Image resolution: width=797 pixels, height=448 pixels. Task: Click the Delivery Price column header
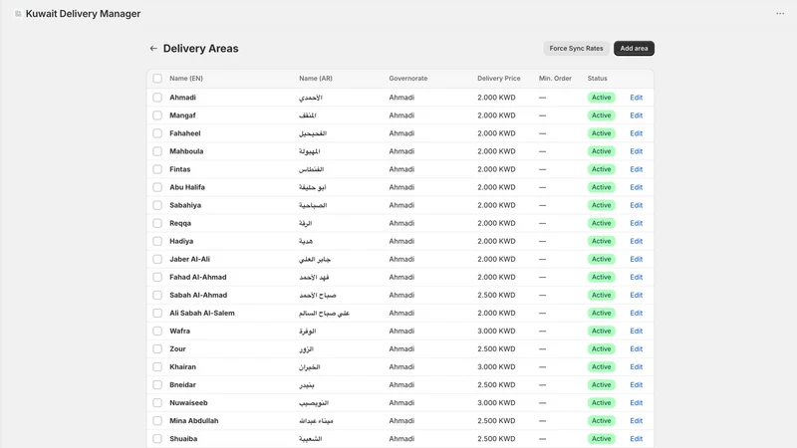(x=499, y=79)
